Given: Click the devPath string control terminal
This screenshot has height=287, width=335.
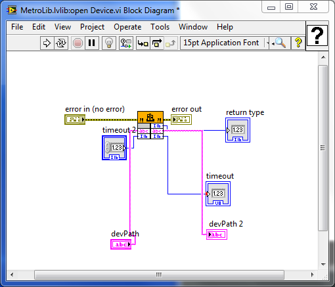Looking at the screenshot, I should click(121, 244).
